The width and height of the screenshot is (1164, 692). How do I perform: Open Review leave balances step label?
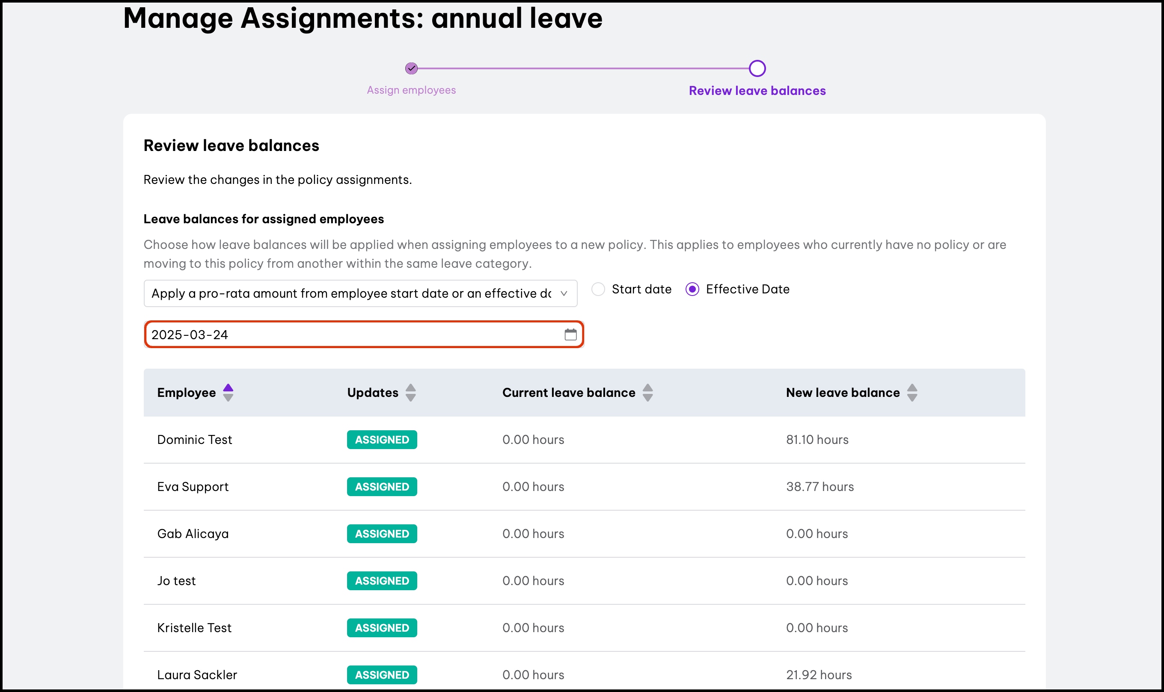[757, 91]
